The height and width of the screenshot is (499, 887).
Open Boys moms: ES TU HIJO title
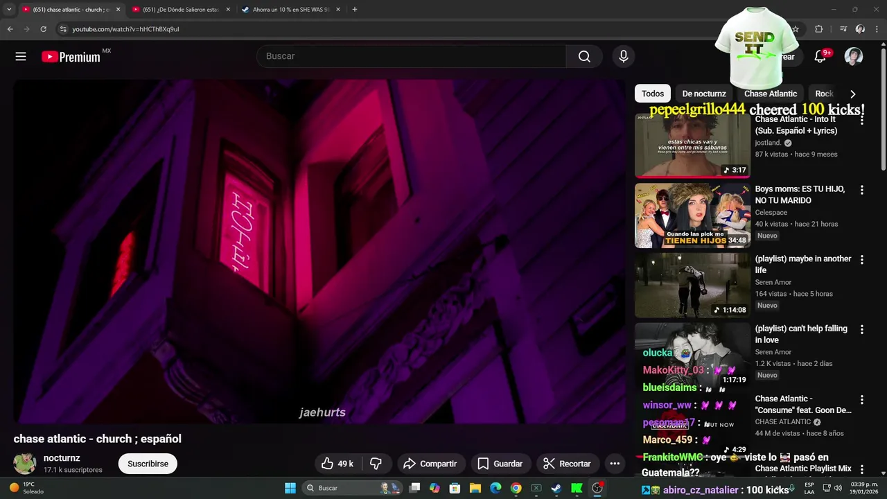click(x=800, y=195)
